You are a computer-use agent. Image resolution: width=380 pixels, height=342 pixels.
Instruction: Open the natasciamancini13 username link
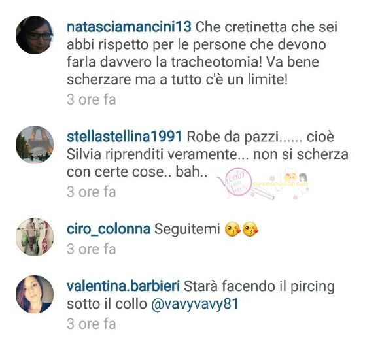click(x=129, y=27)
